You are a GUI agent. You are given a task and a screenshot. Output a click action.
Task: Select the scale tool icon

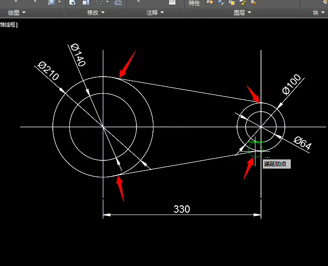86,2
